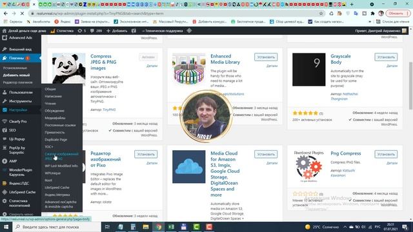This screenshot has height=232, width=413.
Task: Open Инструменты in the admin sidebar
Action: [21, 101]
